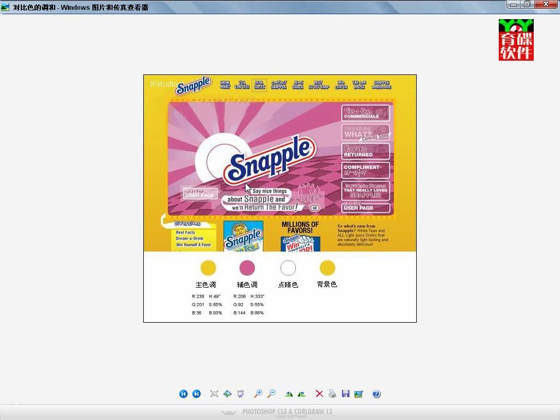560x420 pixels.
Task: Close the picture viewer window
Action: pyautogui.click(x=546, y=4)
